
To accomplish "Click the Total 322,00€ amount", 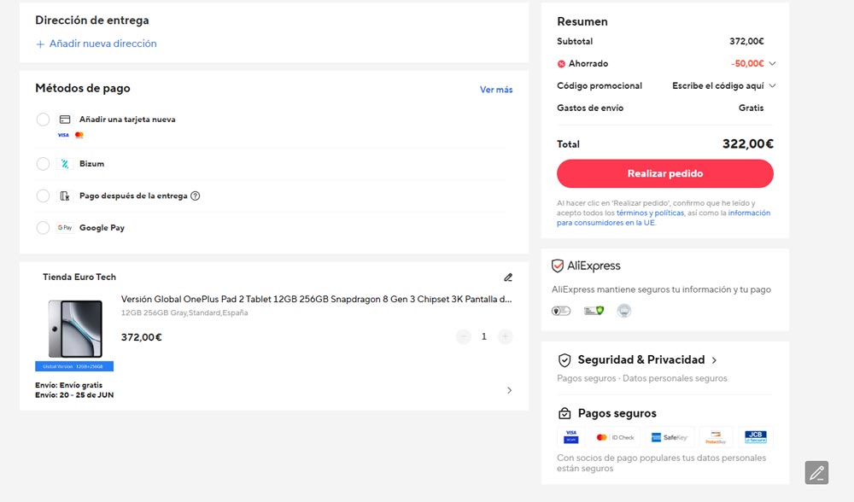I will click(747, 144).
